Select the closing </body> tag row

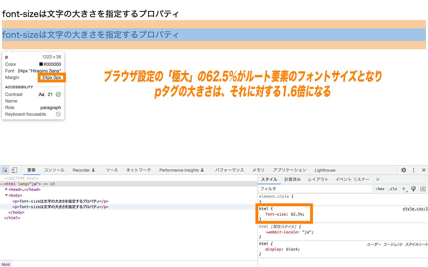click(16, 212)
